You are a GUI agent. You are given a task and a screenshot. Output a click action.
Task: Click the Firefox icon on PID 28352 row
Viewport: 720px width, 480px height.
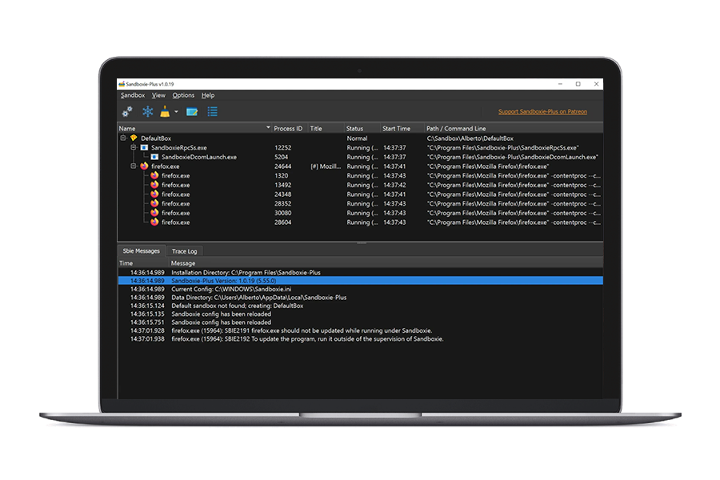pyautogui.click(x=154, y=203)
